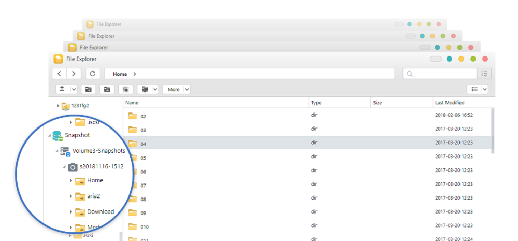Click the folder icon of row 02
518x241 pixels.
[133, 116]
